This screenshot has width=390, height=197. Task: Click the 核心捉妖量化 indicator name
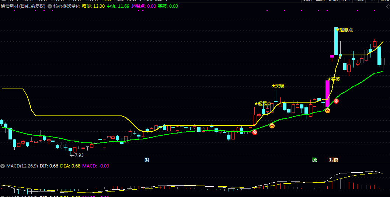[66, 6]
